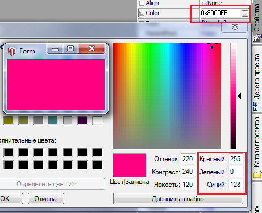Select the olive yellow basic color swatch

click(x=9, y=120)
